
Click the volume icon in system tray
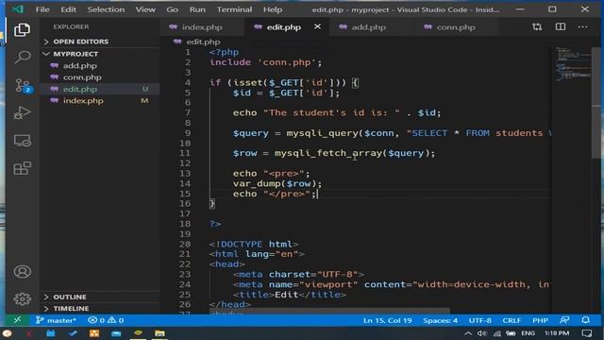[x=481, y=333]
